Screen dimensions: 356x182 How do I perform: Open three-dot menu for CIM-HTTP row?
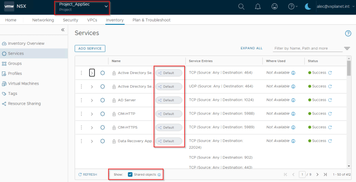point(81,114)
